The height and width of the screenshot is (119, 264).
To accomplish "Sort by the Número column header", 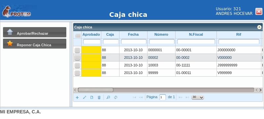I will (161, 35).
